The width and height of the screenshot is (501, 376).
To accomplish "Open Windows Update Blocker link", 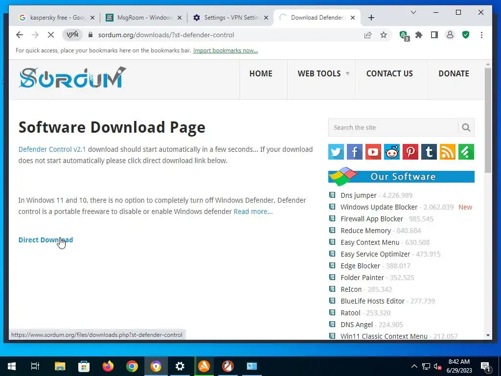I will [x=379, y=207].
